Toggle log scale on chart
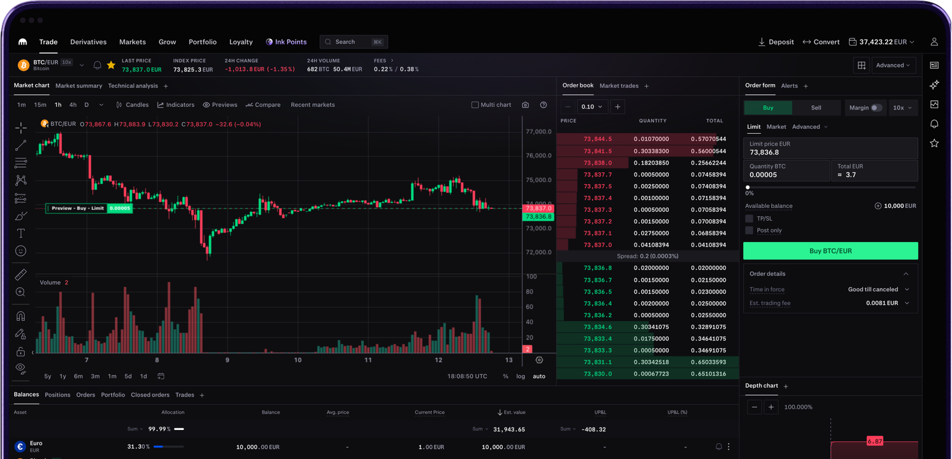The image size is (952, 459). [x=521, y=376]
